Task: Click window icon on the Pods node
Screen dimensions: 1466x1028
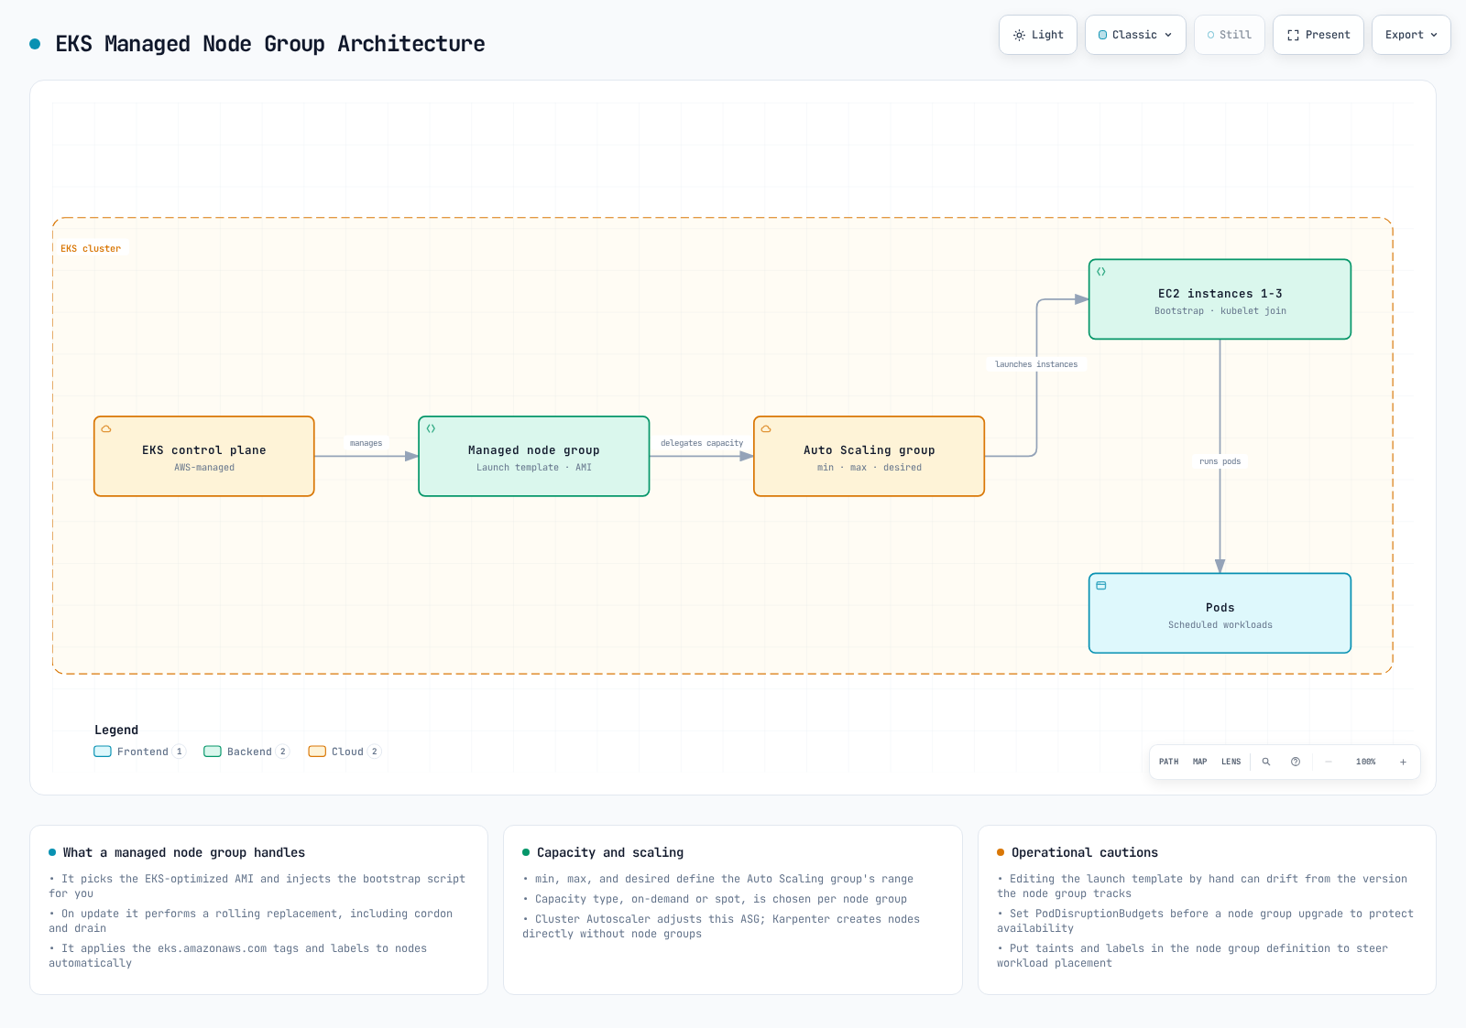Action: (x=1101, y=586)
